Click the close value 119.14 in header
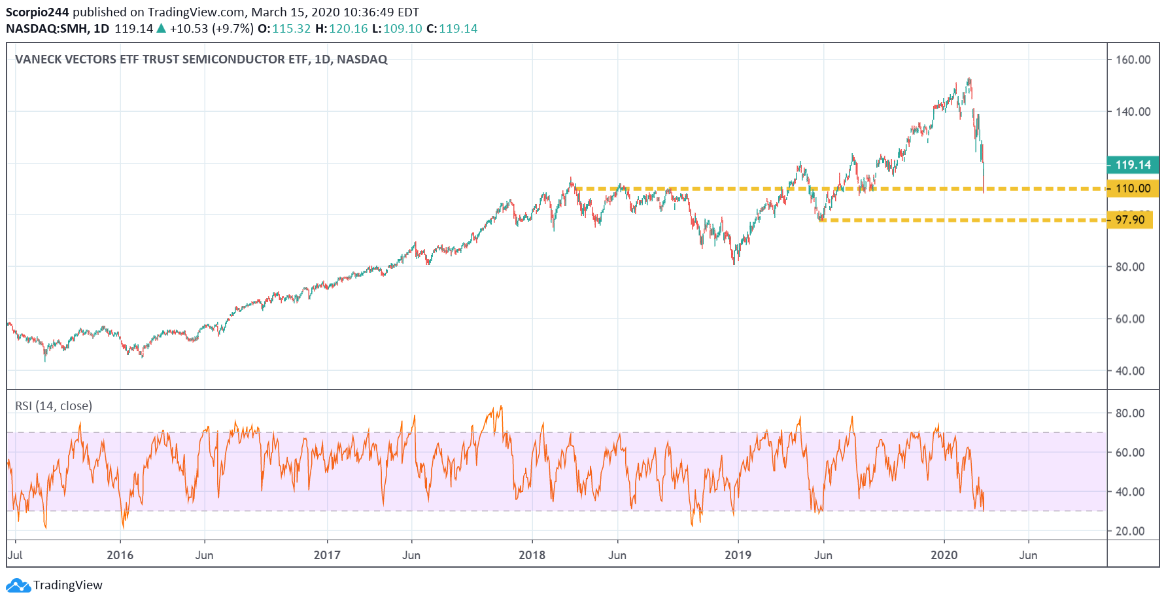 (x=458, y=29)
